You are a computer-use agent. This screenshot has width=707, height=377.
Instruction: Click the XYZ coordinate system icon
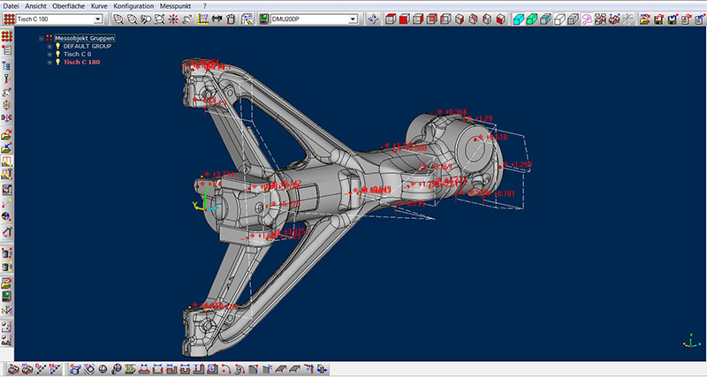pos(203,19)
